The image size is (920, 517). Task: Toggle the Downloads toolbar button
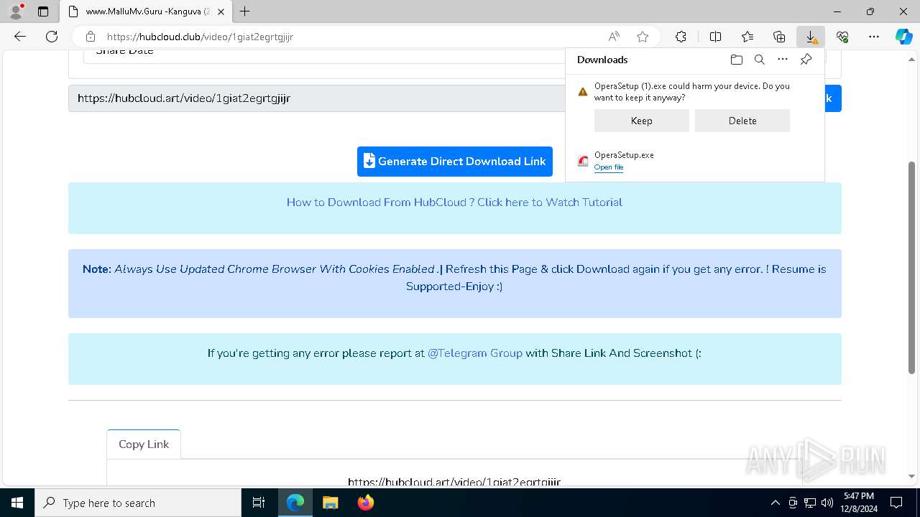coord(811,37)
